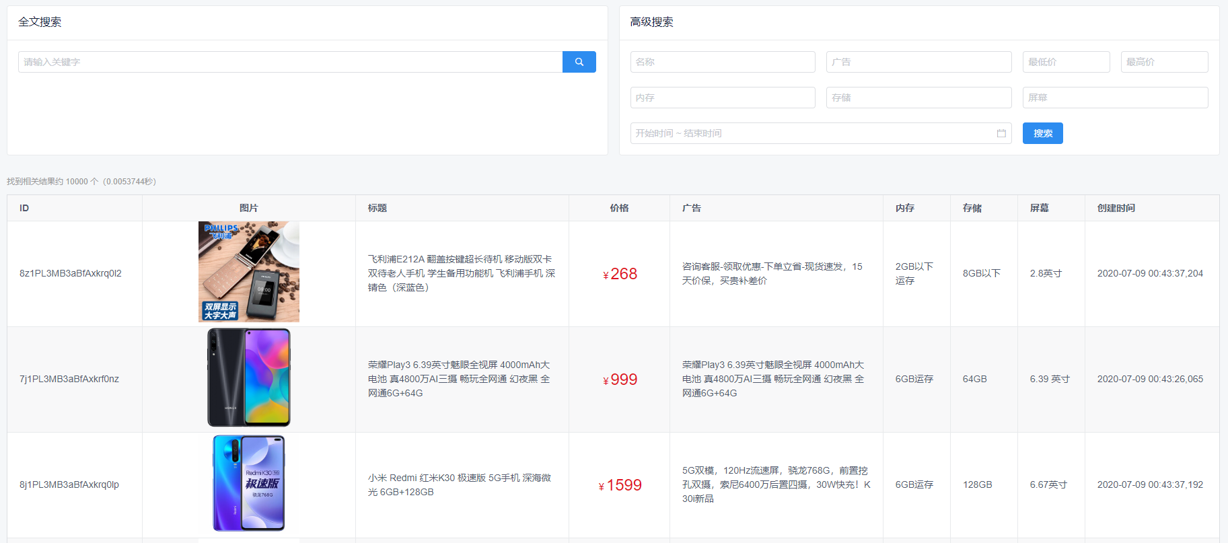Click the 6GB运存 cell in Redmi K30 row
This screenshot has width=1228, height=543.
[914, 484]
